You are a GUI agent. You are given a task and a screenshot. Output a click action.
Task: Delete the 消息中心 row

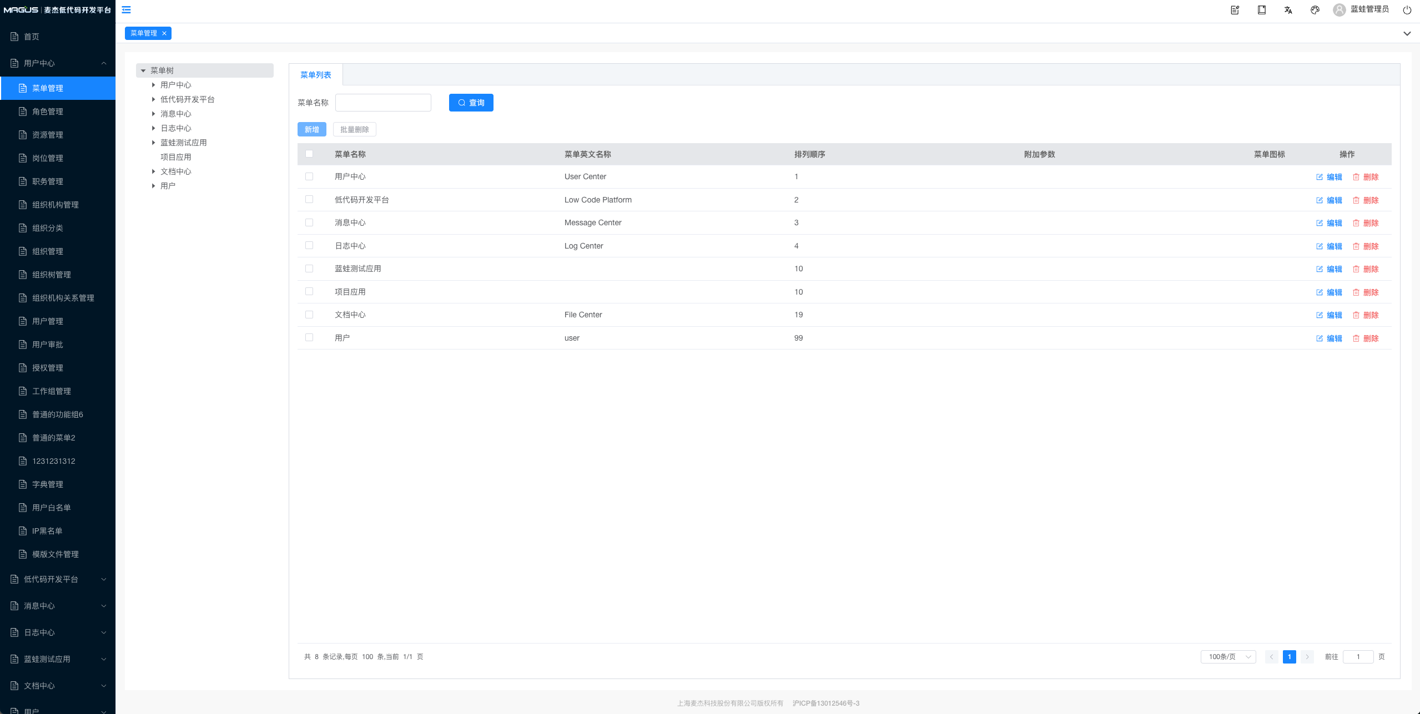pyautogui.click(x=1366, y=223)
